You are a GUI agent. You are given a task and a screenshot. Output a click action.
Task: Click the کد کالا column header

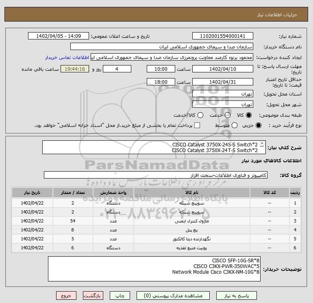point(270,192)
